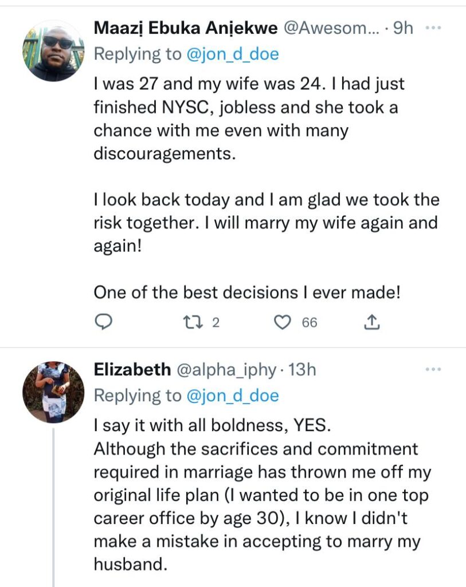466x587 pixels.
Task: Retweet Maazi Ebuka's tweet
Action: (193, 322)
